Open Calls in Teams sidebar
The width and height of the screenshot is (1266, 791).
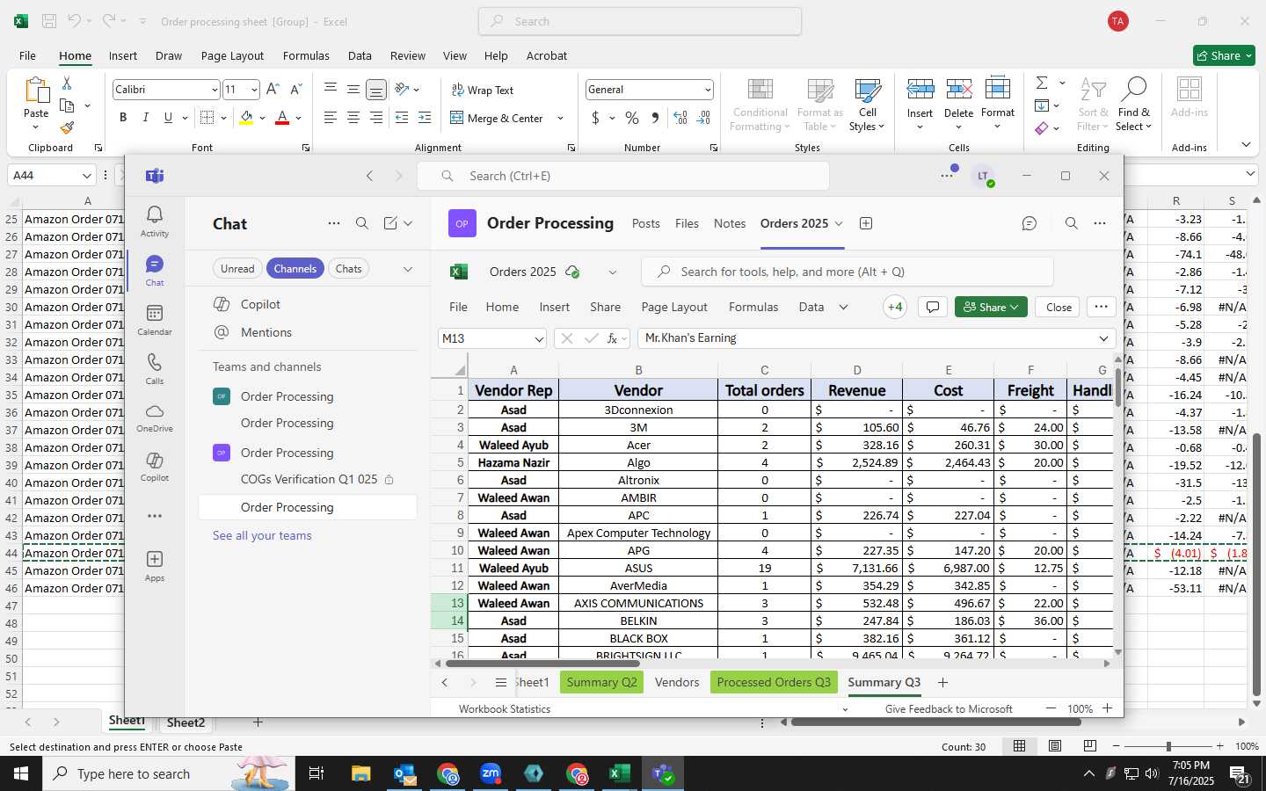point(155,369)
